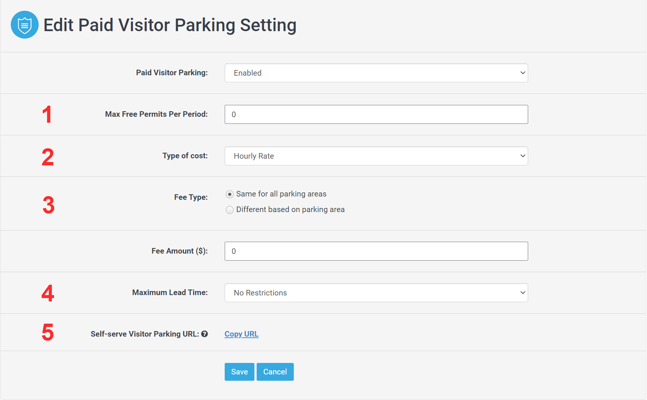The image size is (647, 400).
Task: Choose 'Different based on parking area' option
Action: pyautogui.click(x=230, y=210)
